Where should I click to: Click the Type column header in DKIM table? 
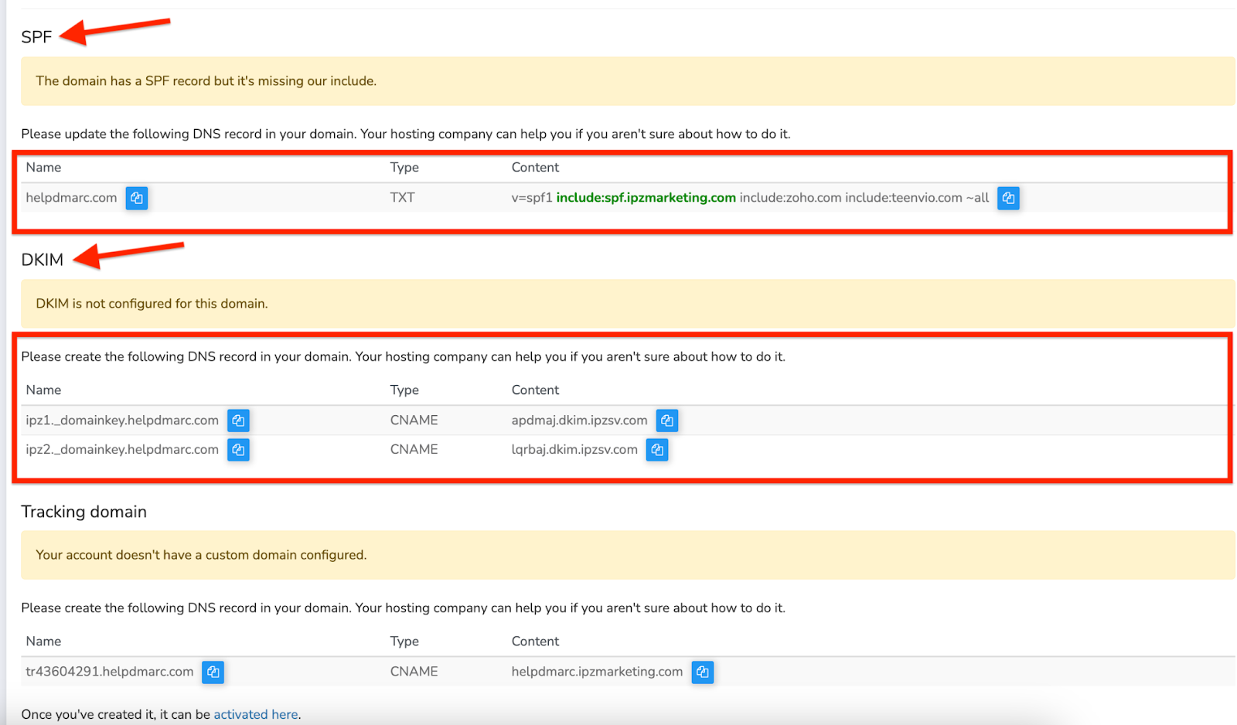pyautogui.click(x=404, y=390)
